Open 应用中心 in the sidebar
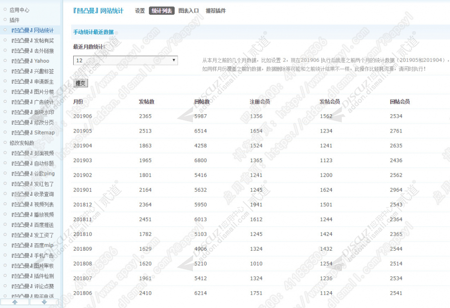Screen dimensions: 450x308 click(x=19, y=10)
